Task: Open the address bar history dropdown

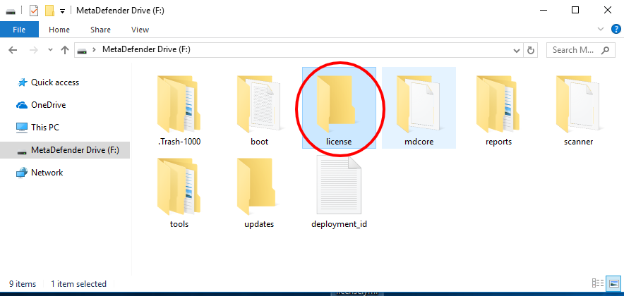Action: (x=517, y=51)
